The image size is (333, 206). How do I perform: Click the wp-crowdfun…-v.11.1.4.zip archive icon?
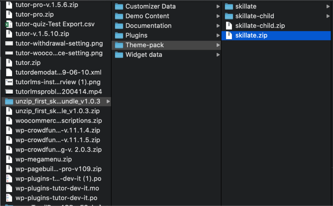pyautogui.click(x=9, y=130)
